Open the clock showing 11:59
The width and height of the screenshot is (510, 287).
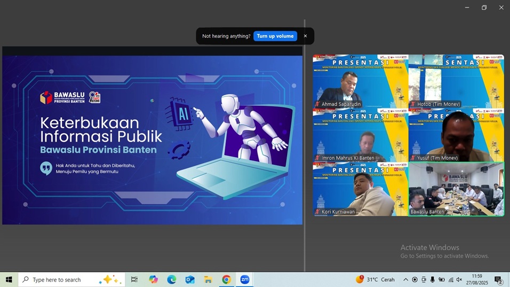click(477, 280)
